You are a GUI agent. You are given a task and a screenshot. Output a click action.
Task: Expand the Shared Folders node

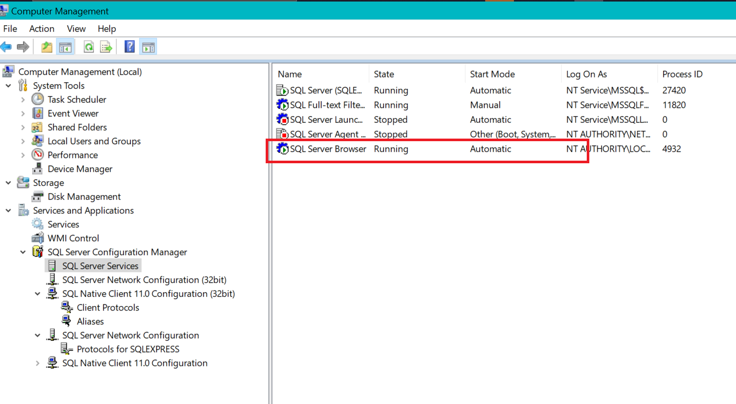tap(23, 127)
